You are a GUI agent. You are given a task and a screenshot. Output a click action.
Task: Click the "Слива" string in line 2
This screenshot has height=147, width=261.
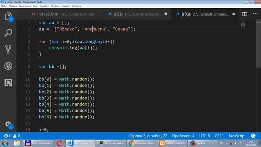[x=122, y=29]
